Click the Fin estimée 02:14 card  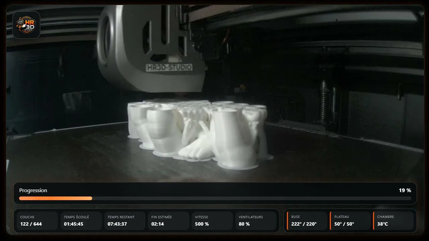pos(169,221)
